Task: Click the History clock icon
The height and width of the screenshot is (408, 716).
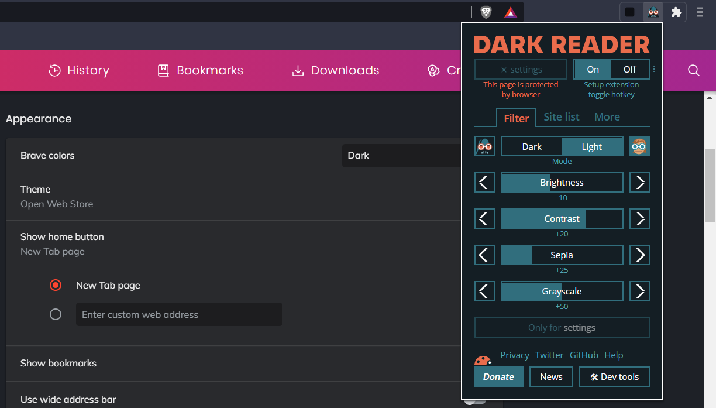Action: pos(54,70)
